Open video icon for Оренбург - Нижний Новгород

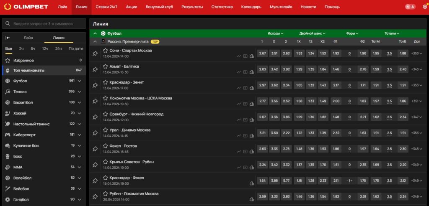(x=245, y=120)
